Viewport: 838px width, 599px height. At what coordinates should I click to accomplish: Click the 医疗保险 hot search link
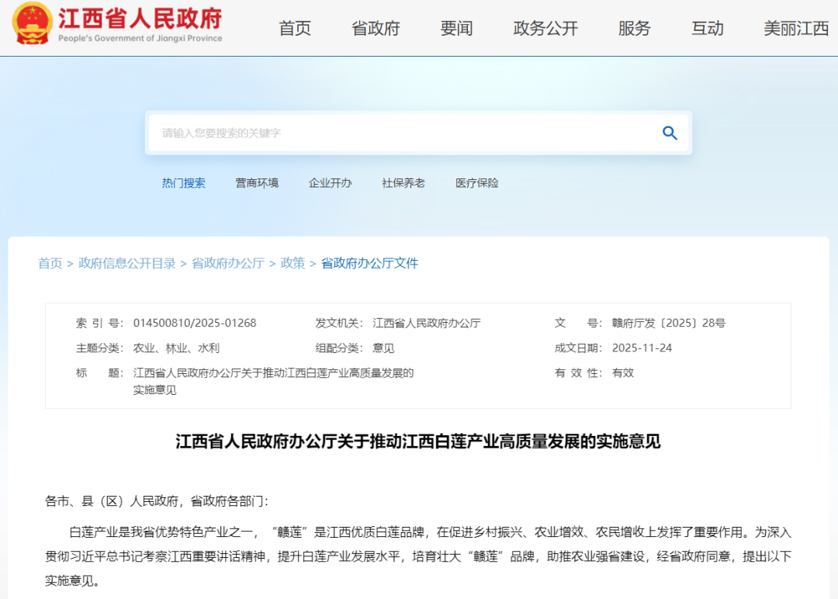(x=477, y=183)
